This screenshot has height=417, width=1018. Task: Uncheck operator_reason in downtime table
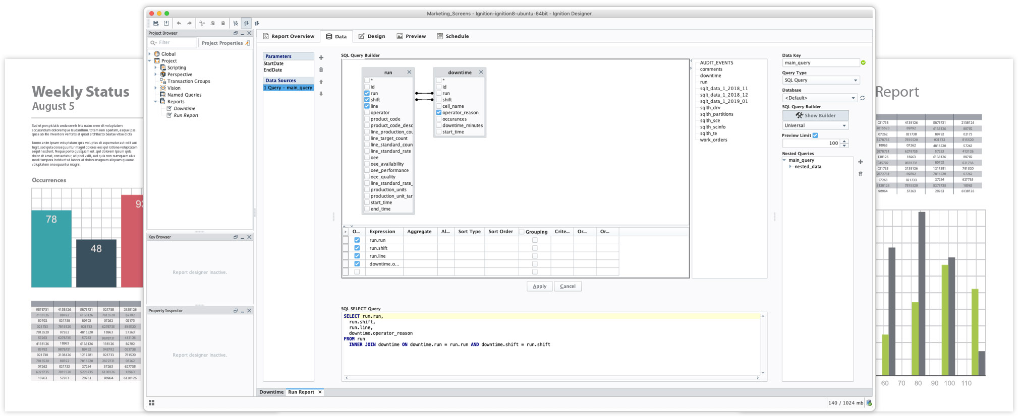[439, 112]
